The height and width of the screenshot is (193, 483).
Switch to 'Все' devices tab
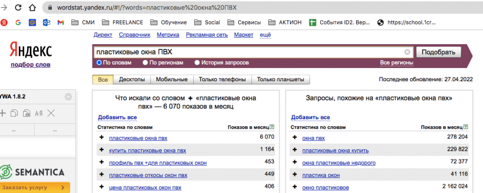[x=103, y=80]
